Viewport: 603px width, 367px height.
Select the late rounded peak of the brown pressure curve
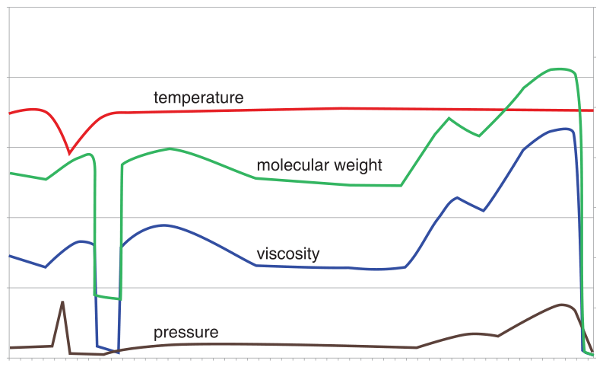tap(561, 305)
